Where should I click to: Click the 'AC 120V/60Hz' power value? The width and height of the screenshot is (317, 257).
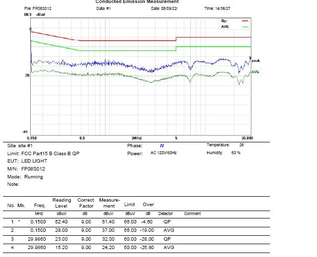[163, 153]
